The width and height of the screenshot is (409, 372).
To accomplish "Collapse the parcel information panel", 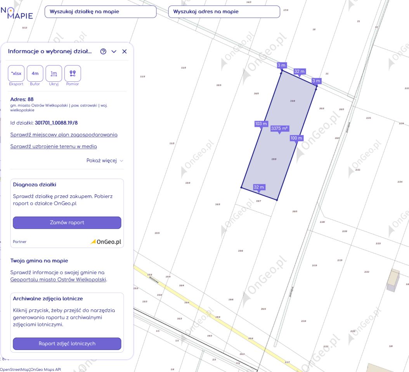I will click(114, 51).
